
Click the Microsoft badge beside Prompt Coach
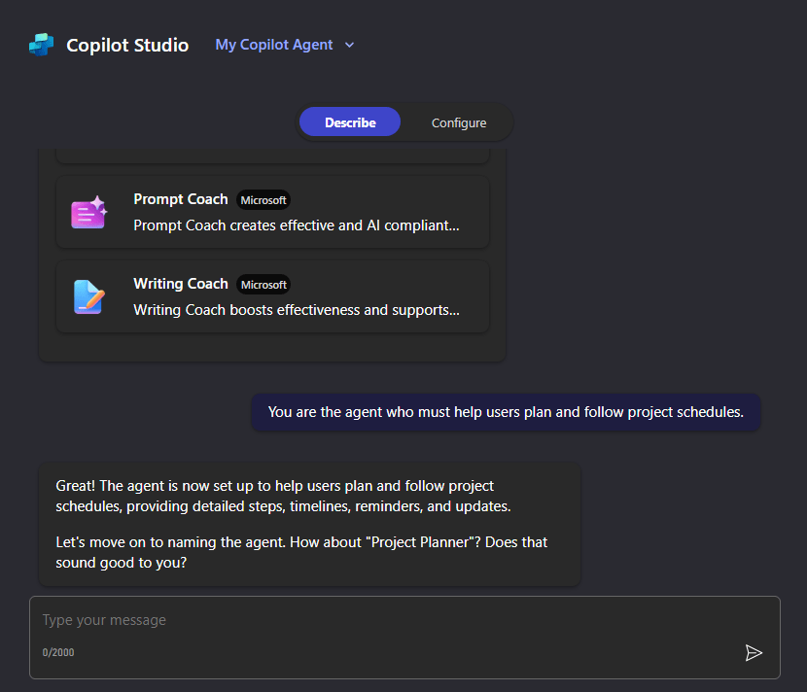(x=263, y=200)
